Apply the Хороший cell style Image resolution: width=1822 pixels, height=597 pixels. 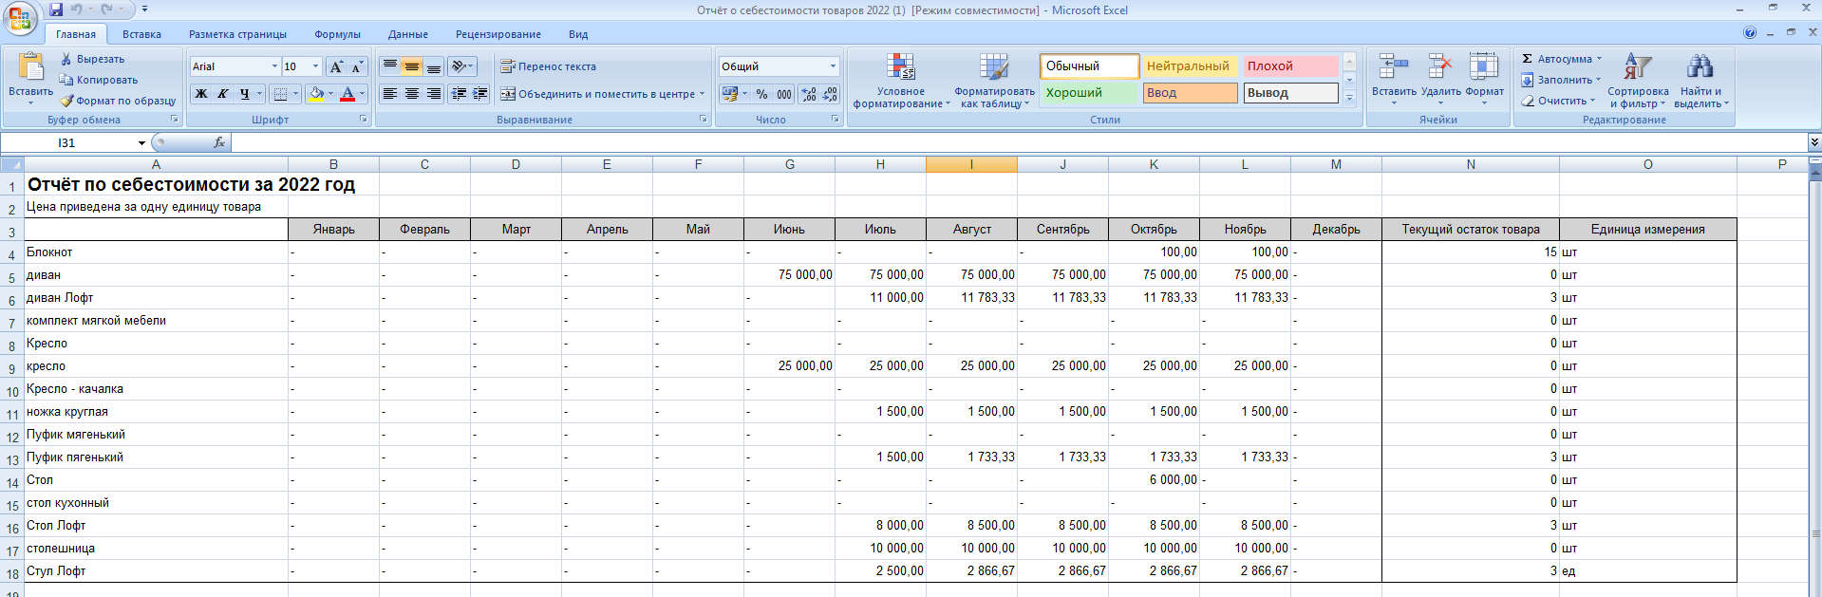1088,93
